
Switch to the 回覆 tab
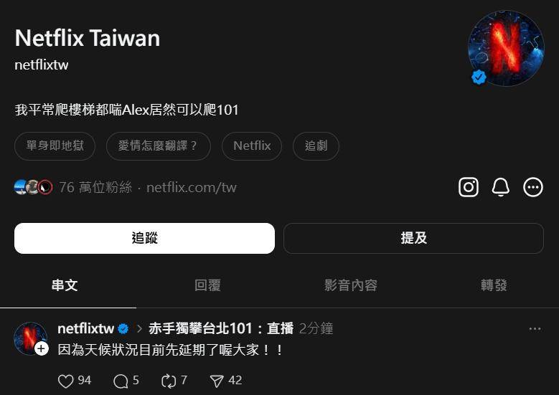(208, 285)
